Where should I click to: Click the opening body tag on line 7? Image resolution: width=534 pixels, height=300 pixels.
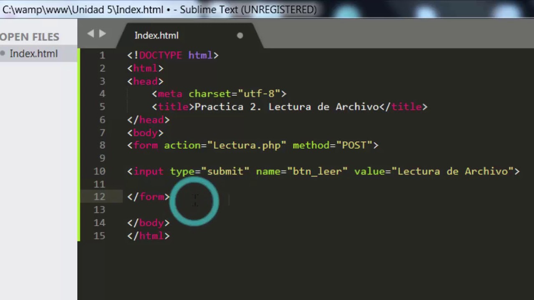145,133
